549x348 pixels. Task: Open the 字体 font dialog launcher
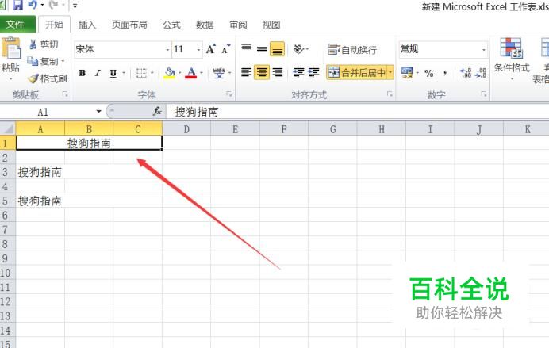pyautogui.click(x=229, y=94)
